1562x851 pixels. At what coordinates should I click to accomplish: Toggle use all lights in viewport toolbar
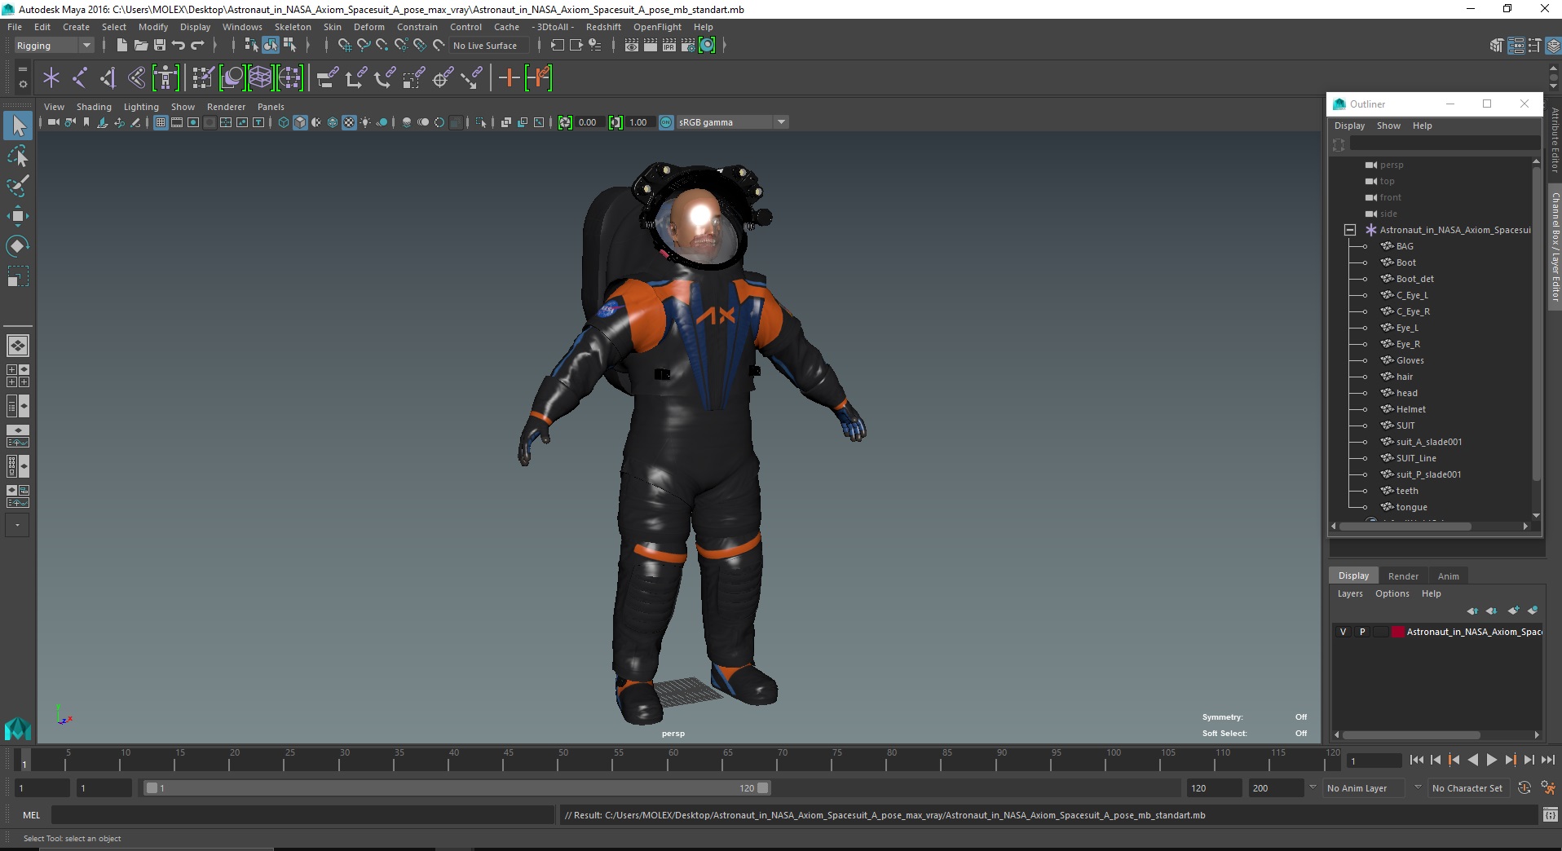coord(365,122)
